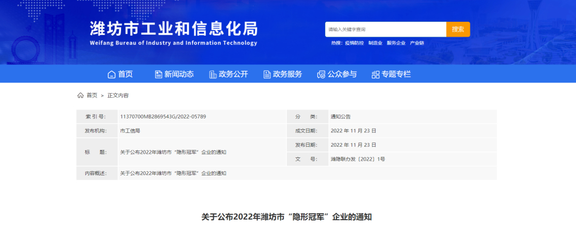Click the grid icon beside 专题专栏
The image size is (576, 235).
[x=375, y=74]
